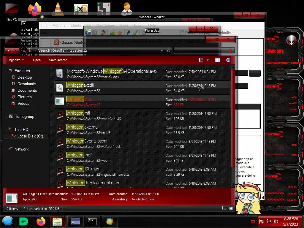The image size is (304, 228).
Task: Switch to Command Prompt on taskbar
Action: pyautogui.click(x=93, y=221)
